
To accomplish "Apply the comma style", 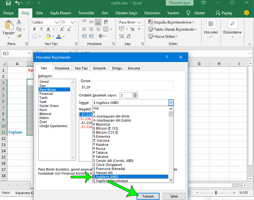I will (x=139, y=29).
